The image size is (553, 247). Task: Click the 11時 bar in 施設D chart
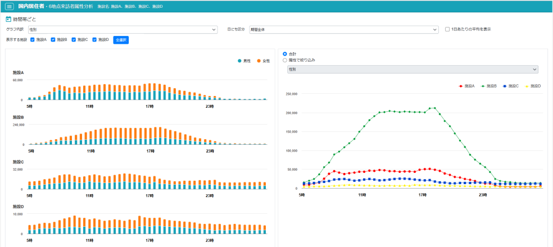tap(89, 226)
